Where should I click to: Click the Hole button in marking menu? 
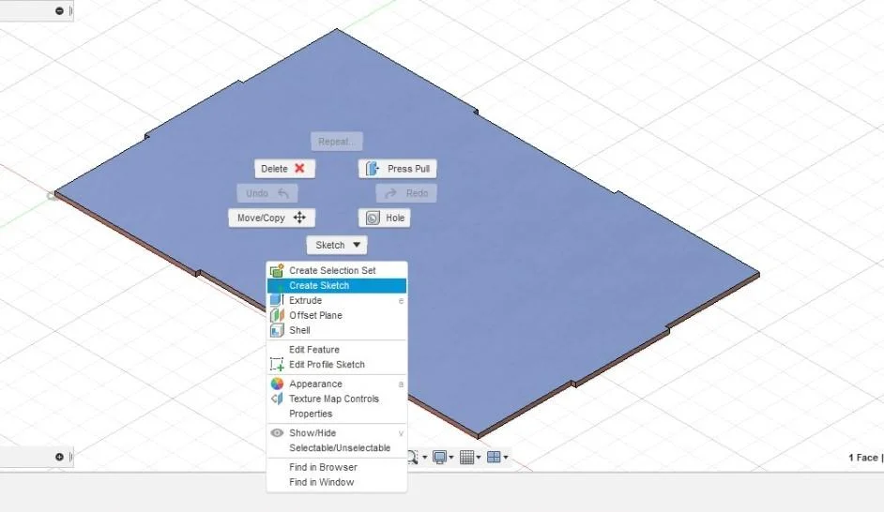point(385,218)
